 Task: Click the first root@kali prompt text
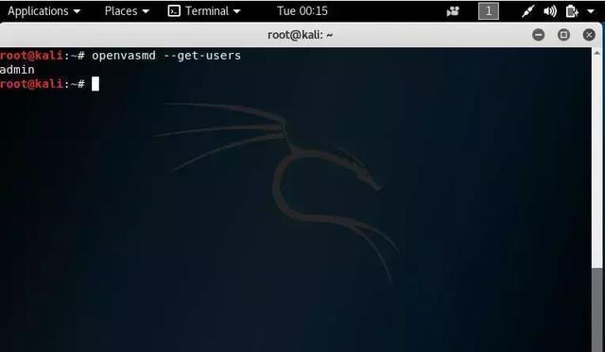pos(43,56)
